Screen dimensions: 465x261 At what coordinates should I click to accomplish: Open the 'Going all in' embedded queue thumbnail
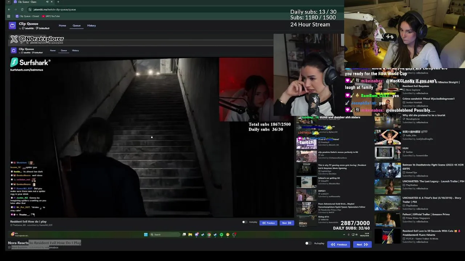pos(307,220)
